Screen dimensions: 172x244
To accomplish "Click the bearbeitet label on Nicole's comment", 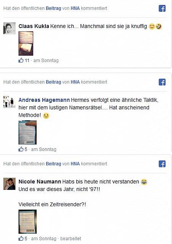I will coord(71,239).
